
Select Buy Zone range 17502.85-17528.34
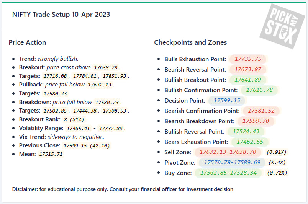pyautogui.click(x=228, y=173)
